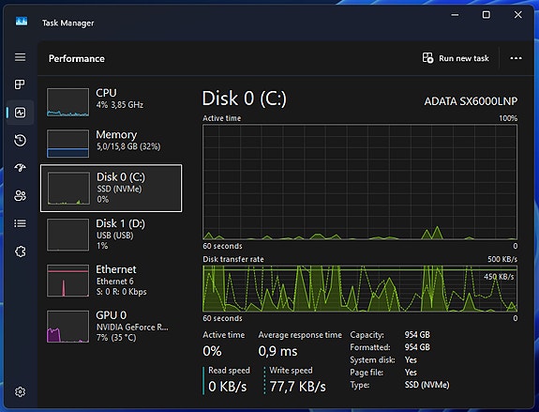This screenshot has width=539, height=412.
Task: Select Disk 0 (C:) entry
Action: (111, 188)
